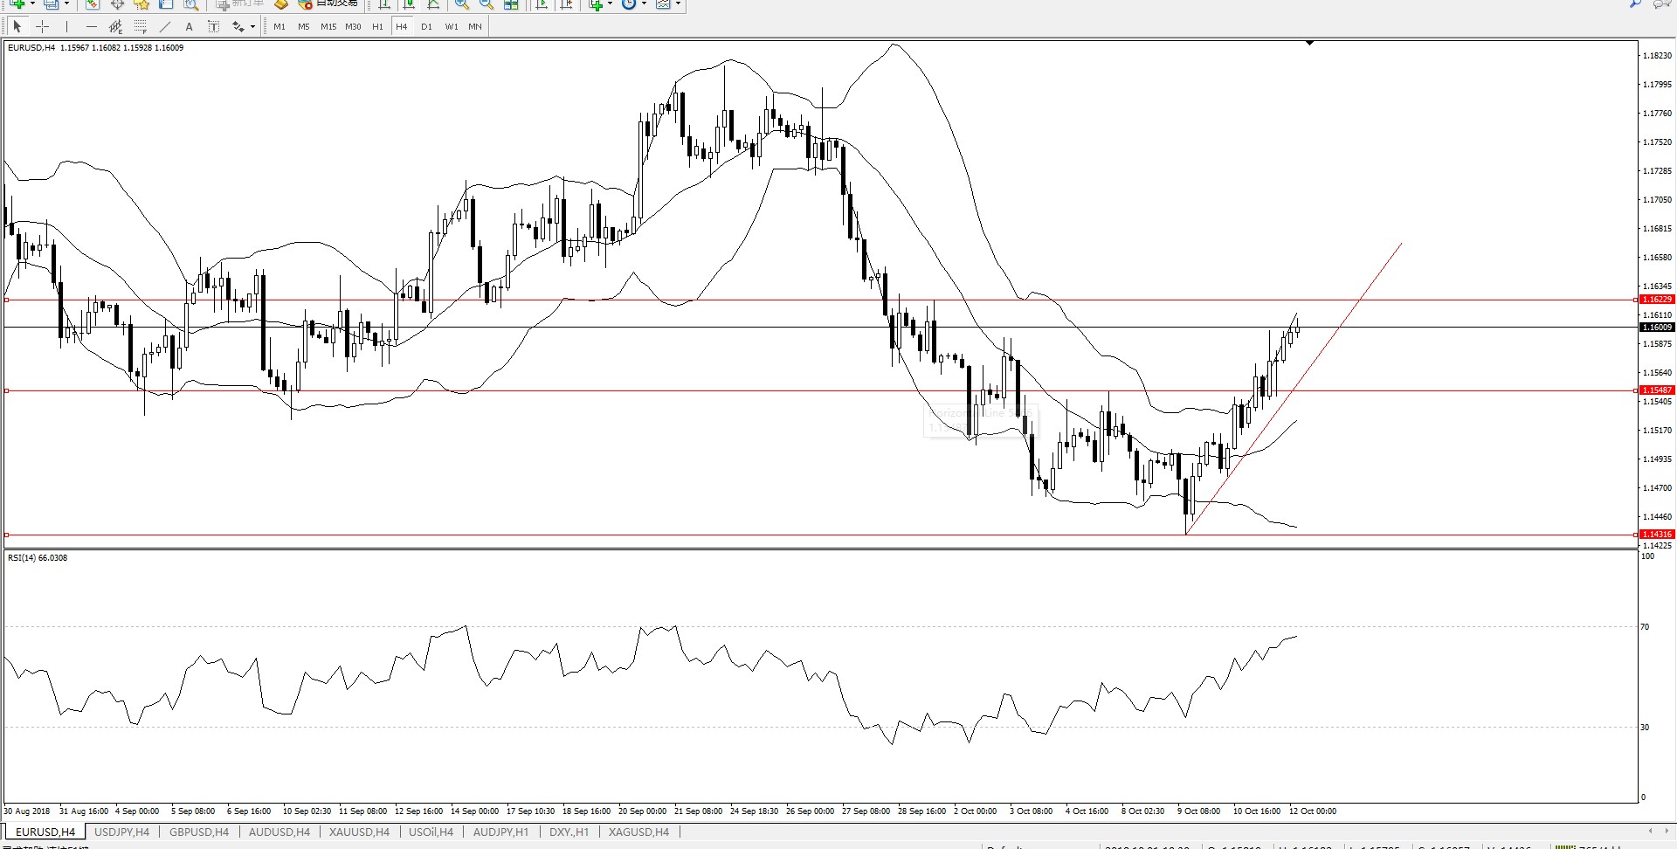The height and width of the screenshot is (849, 1677).
Task: Enable the M15 timeframe
Action: 328,26
